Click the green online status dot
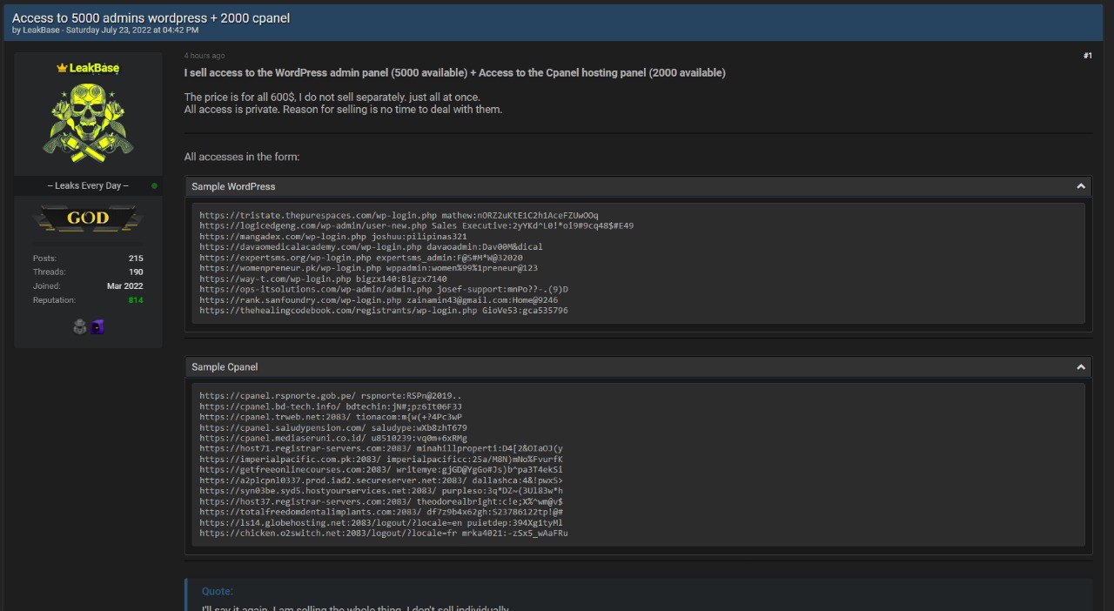The image size is (1114, 611). coord(154,185)
